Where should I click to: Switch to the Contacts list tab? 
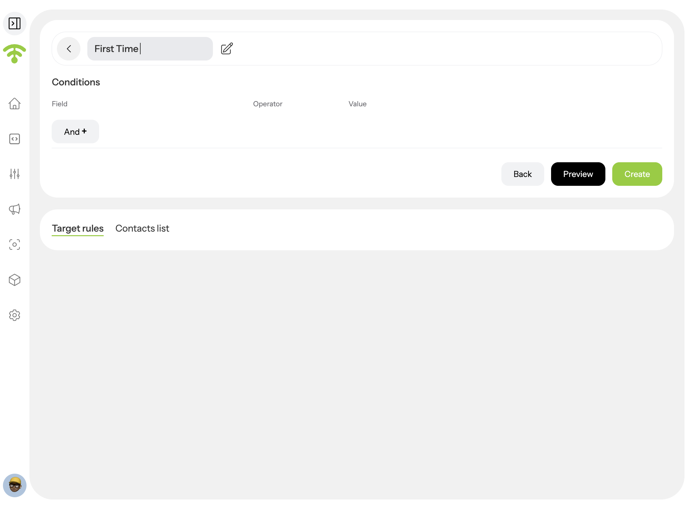click(142, 228)
